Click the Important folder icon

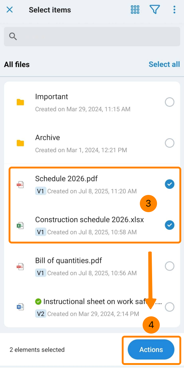[x=20, y=102]
